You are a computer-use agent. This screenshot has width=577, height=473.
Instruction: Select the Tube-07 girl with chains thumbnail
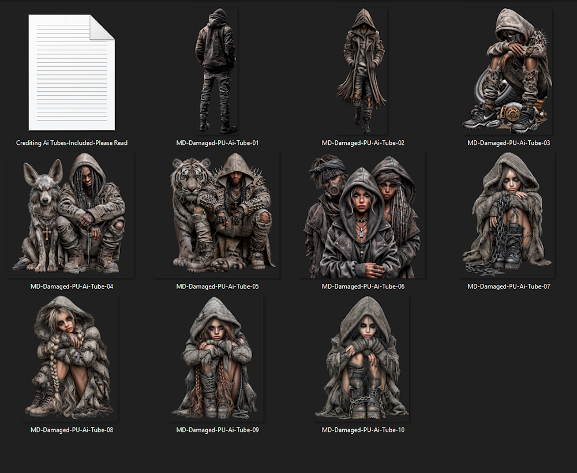(x=507, y=215)
